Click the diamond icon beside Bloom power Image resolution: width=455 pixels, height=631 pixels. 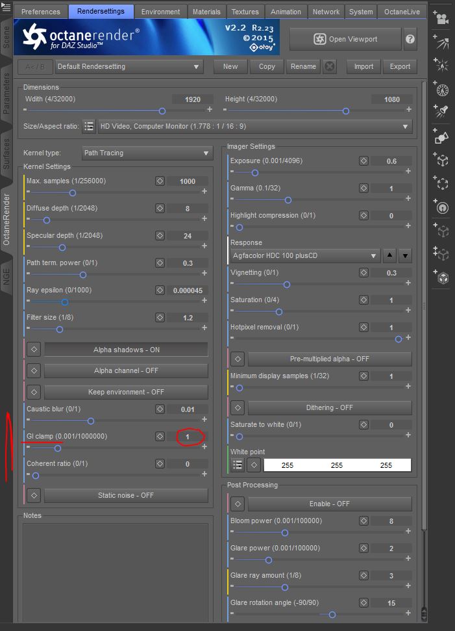point(363,521)
